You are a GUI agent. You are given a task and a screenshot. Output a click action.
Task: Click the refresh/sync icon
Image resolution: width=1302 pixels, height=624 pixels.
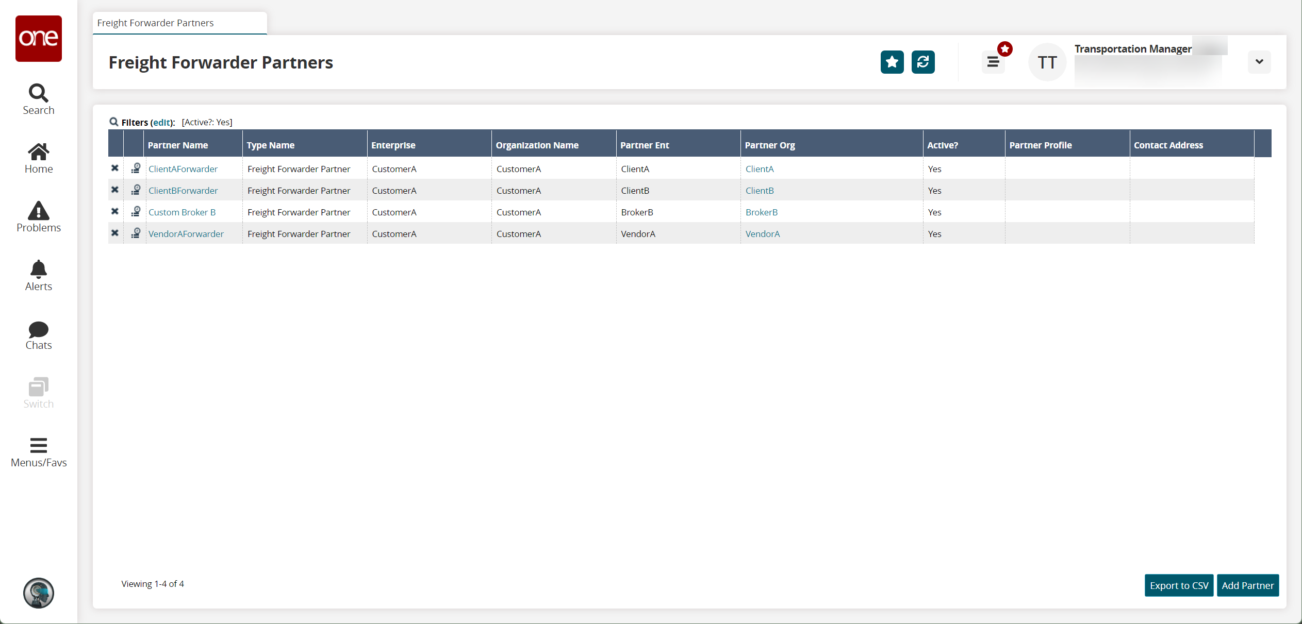pos(924,62)
